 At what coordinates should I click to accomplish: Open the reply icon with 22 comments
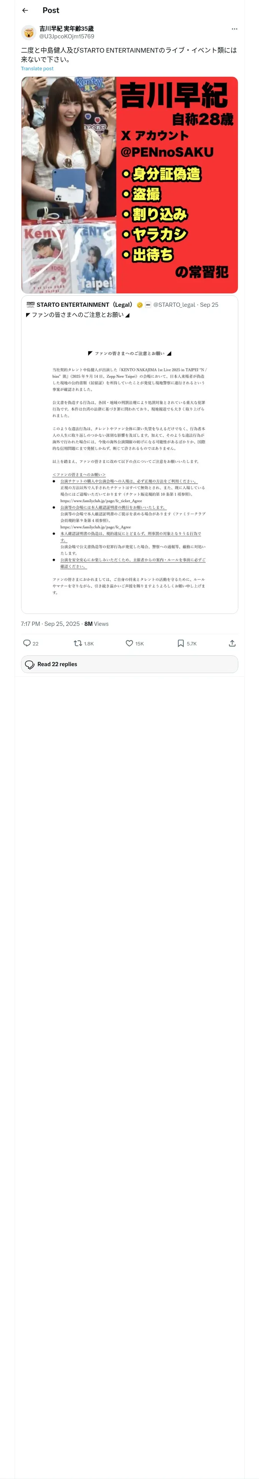[x=27, y=643]
